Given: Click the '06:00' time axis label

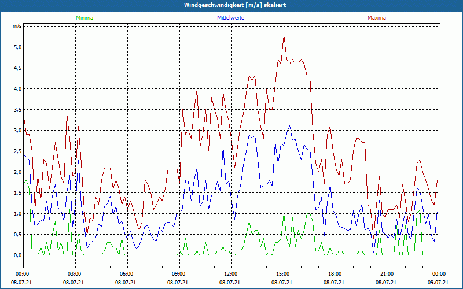Looking at the screenshot, I should (x=127, y=274).
